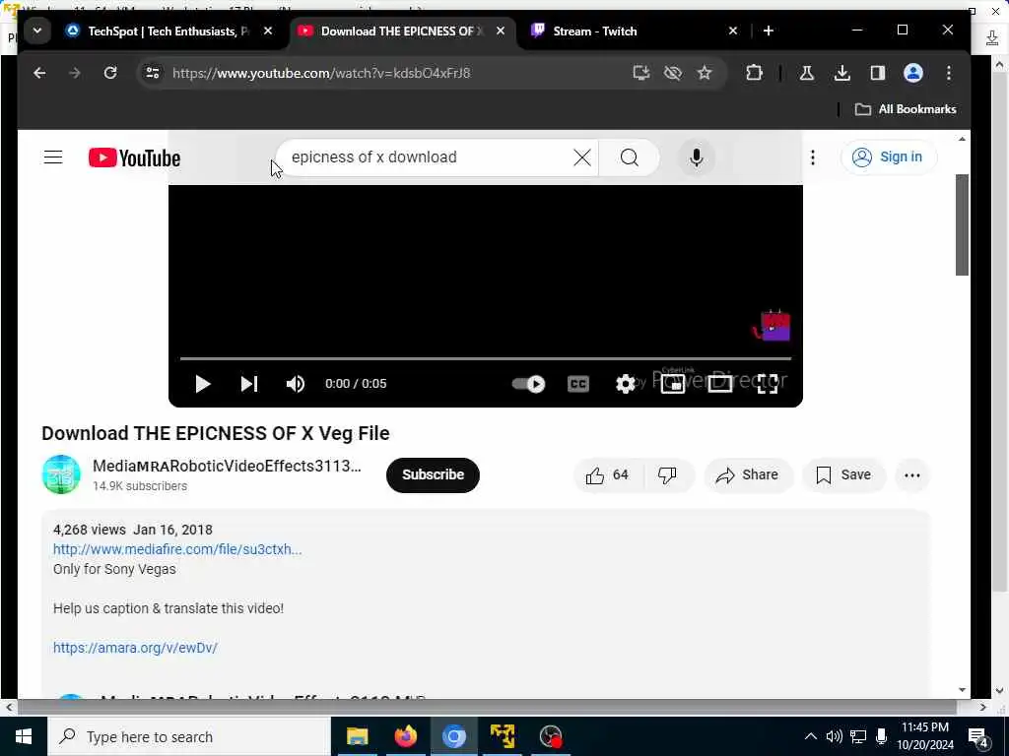Close the TechSpot tab
This screenshot has width=1009, height=756.
click(x=268, y=31)
